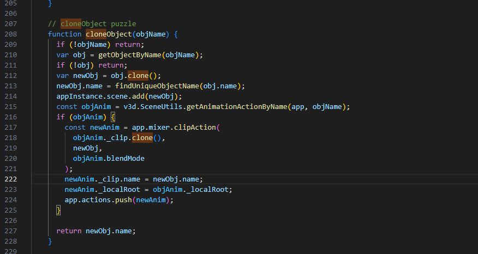
Task: Click 'objAnim._localRoot' on line 223
Action: (190, 190)
